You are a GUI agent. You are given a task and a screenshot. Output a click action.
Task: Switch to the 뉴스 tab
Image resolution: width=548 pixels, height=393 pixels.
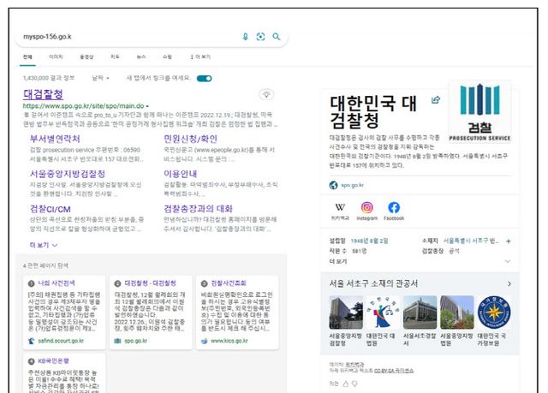click(x=141, y=57)
